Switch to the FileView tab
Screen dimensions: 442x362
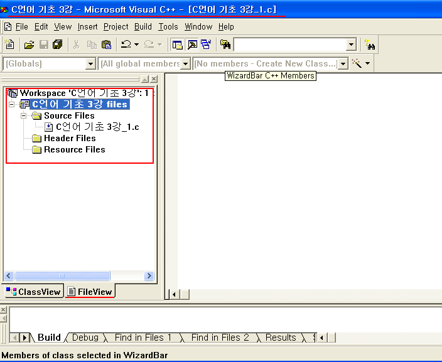[90, 292]
